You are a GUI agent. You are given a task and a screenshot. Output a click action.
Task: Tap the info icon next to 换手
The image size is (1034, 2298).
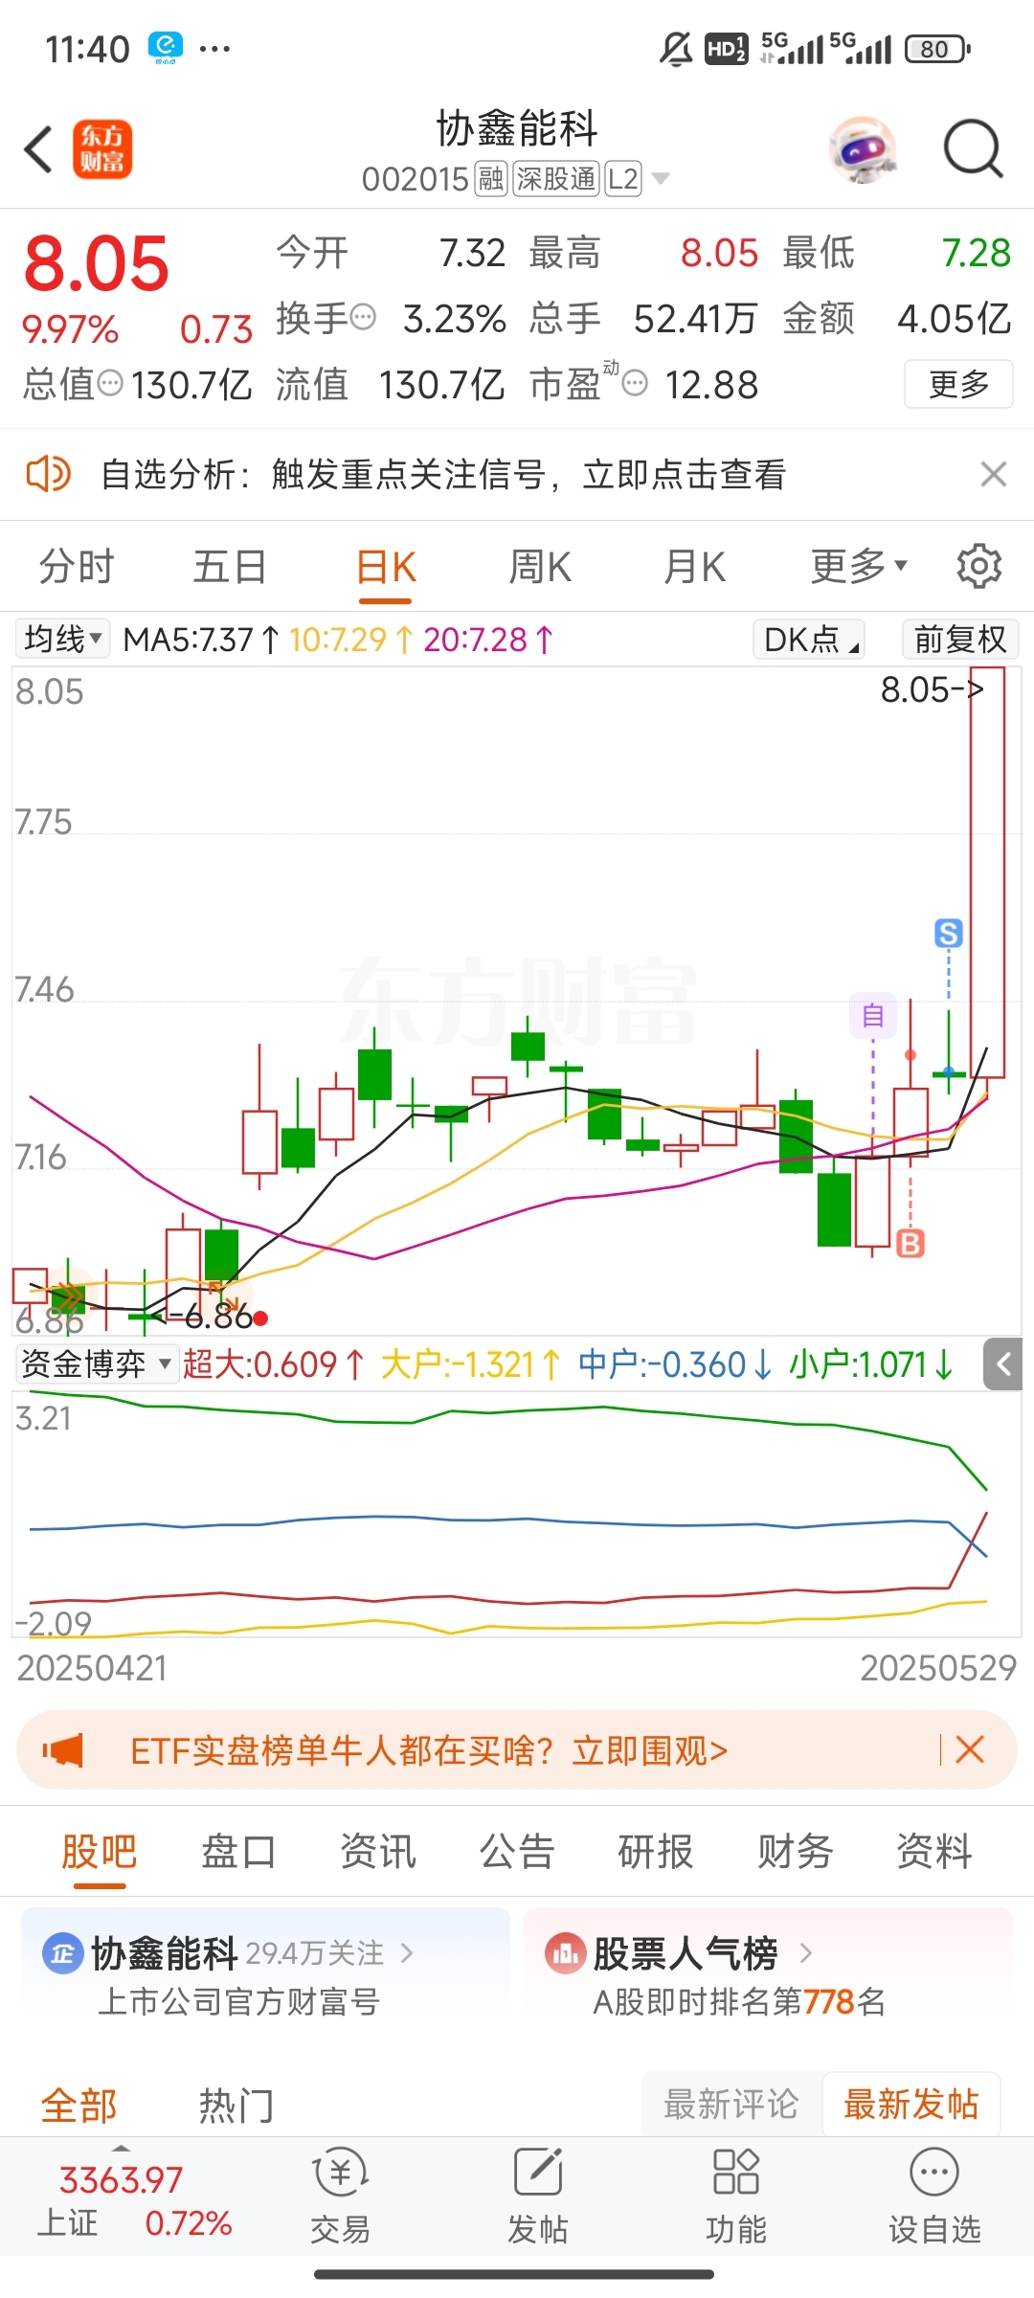pos(364,317)
